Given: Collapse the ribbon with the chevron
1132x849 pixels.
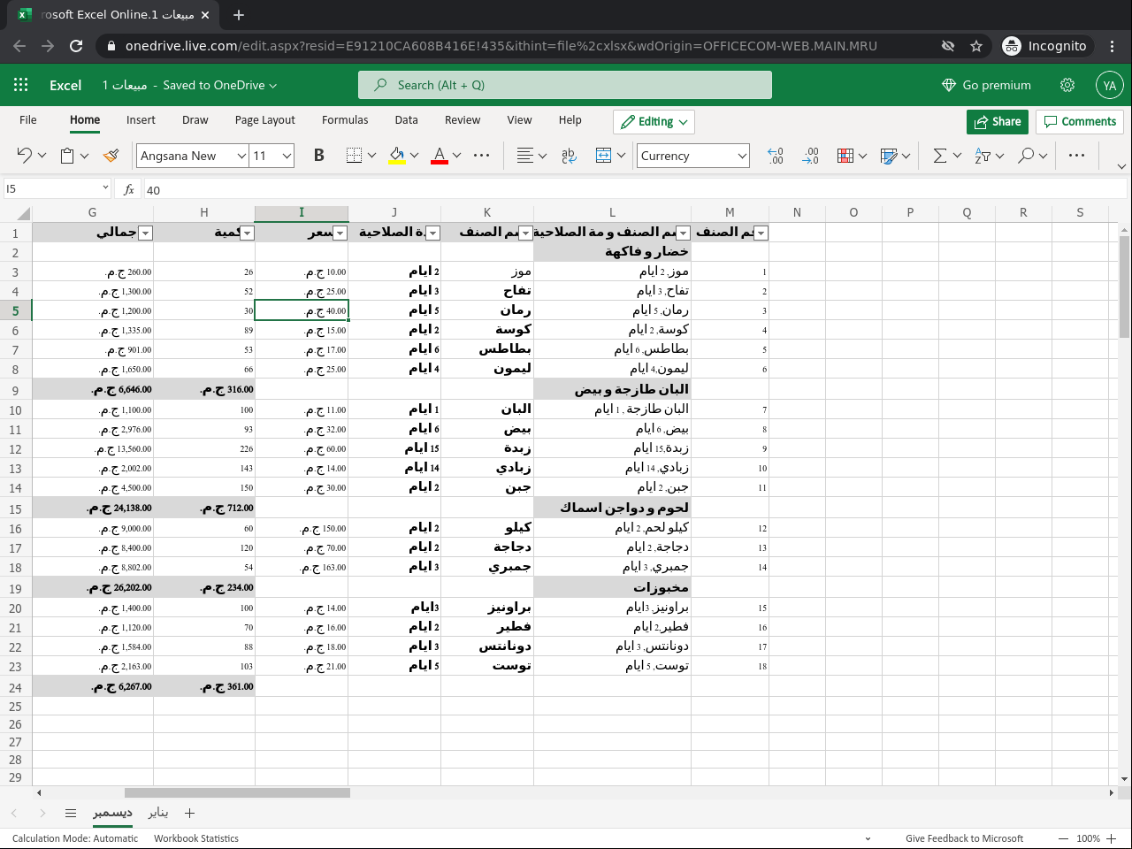Looking at the screenshot, I should click(x=1121, y=166).
